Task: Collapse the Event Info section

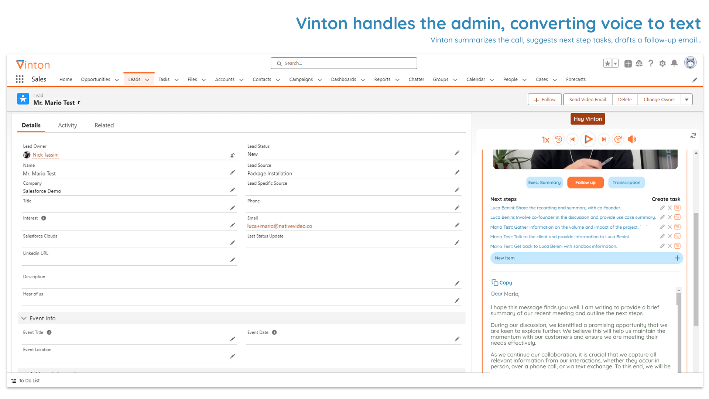Action: click(x=24, y=318)
